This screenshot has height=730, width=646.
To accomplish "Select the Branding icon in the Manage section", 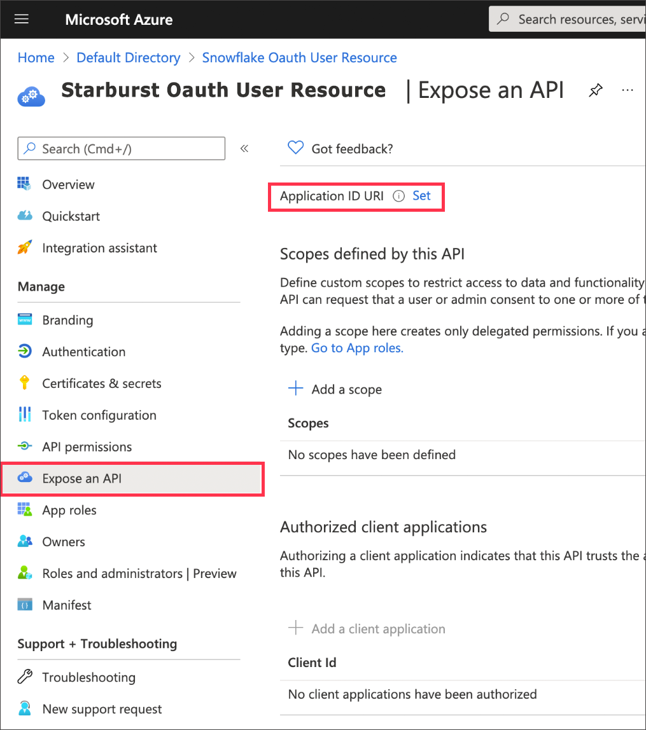I will [x=25, y=320].
